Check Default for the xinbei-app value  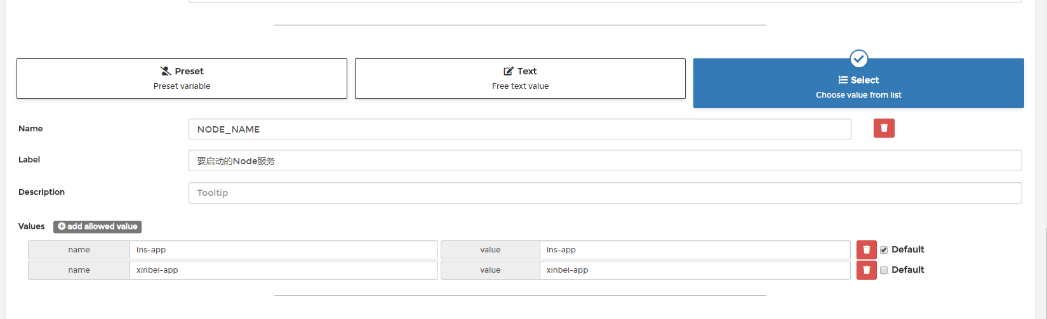(x=884, y=270)
